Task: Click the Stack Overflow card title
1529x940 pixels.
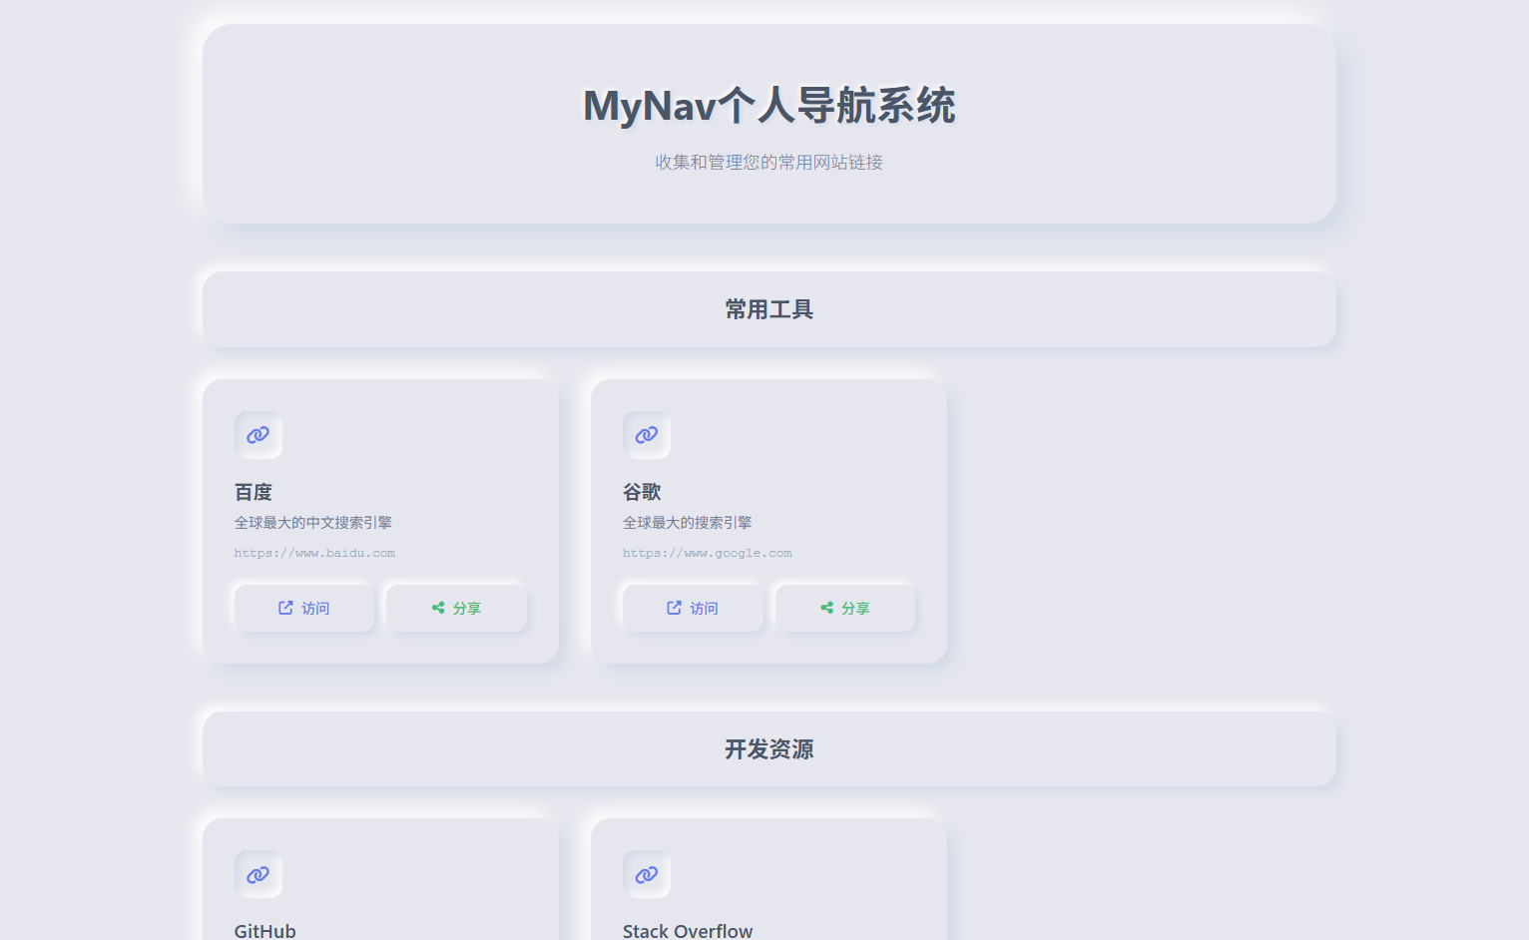Action: [x=688, y=931]
